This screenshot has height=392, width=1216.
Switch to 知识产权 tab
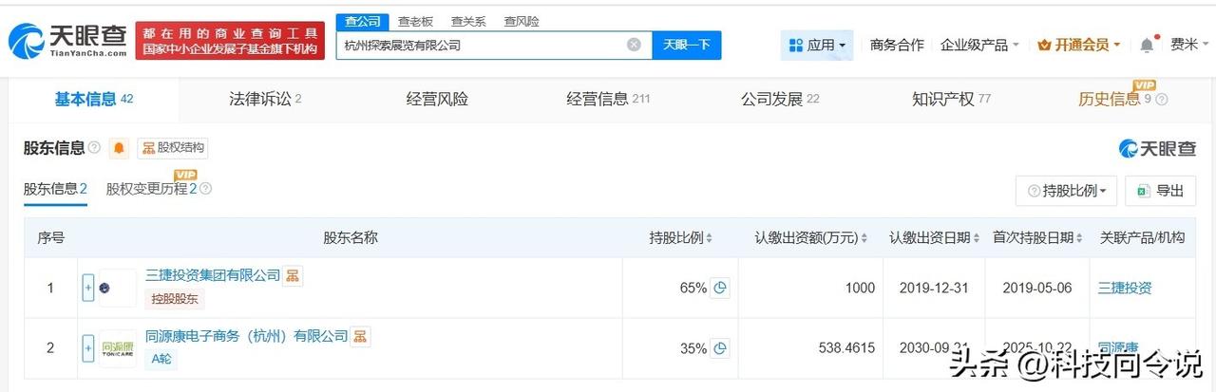951,99
